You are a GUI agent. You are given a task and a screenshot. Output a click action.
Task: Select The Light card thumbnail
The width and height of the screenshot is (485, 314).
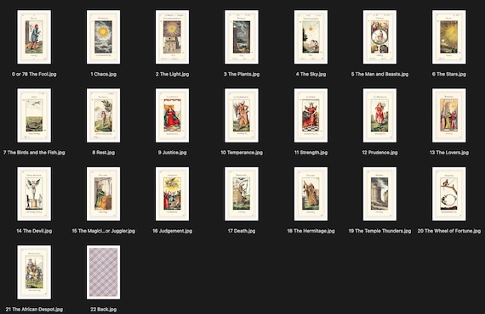[x=172, y=37]
